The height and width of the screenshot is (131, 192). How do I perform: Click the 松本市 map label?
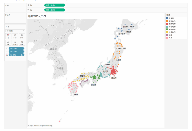pos(105,71)
